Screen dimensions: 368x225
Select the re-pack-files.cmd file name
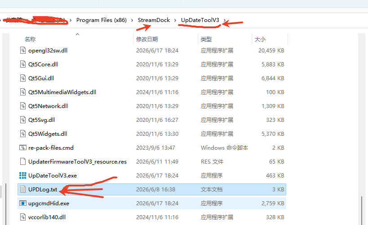pos(51,148)
